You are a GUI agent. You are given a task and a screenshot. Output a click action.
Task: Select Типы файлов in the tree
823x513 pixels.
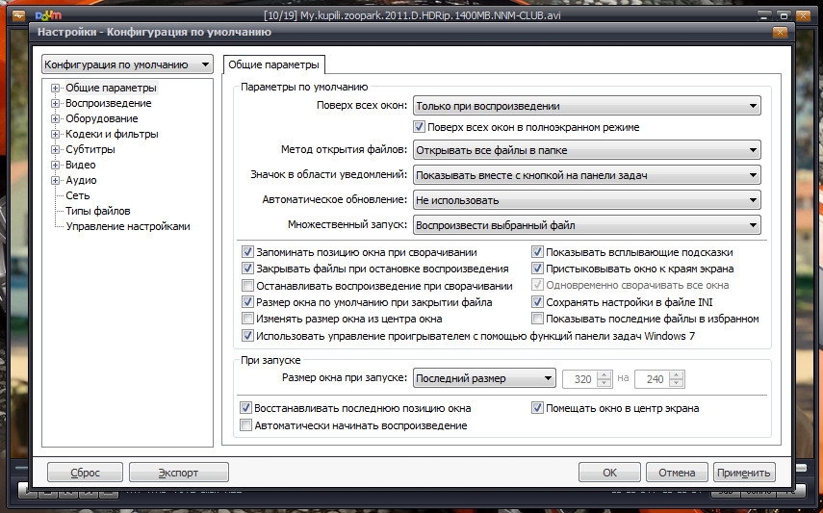coord(97,211)
